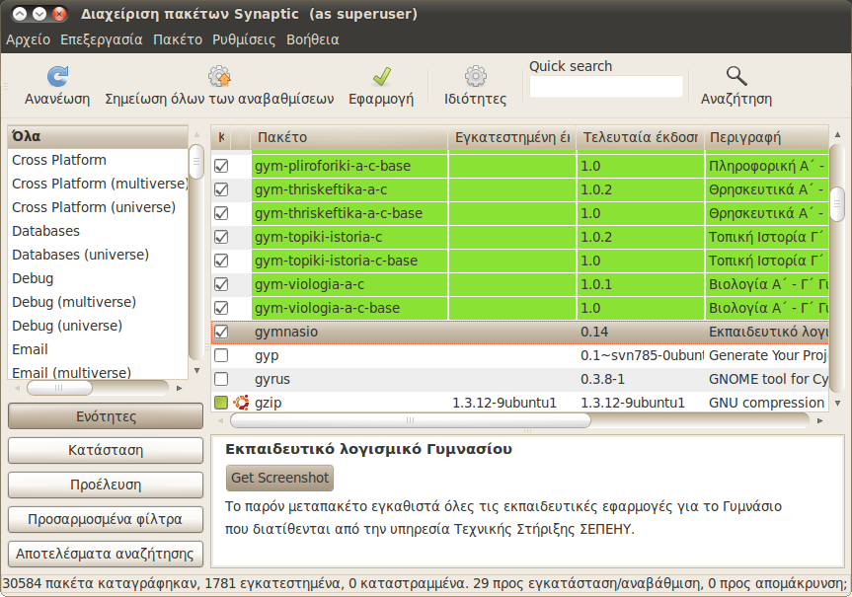
Task: Sort by Περιγραφή column header
Action: pyautogui.click(x=766, y=137)
